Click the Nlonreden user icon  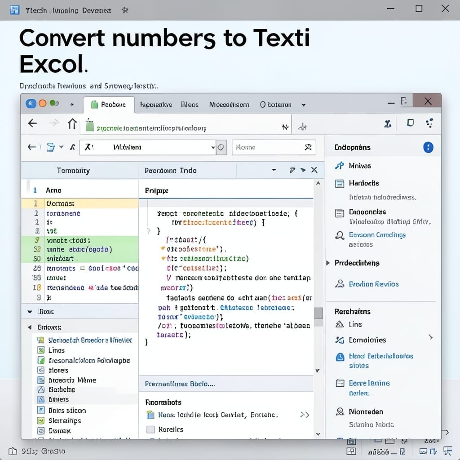340,411
